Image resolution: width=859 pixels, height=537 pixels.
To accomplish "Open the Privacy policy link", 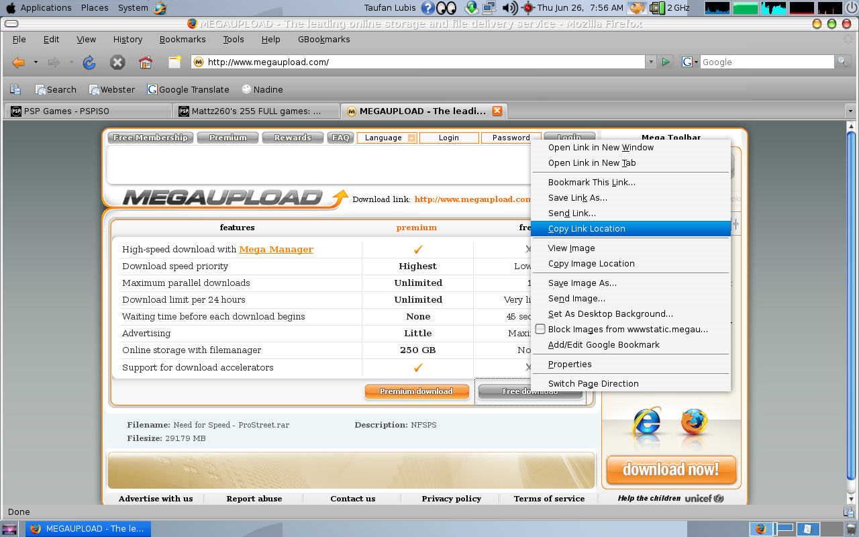I will coord(451,499).
